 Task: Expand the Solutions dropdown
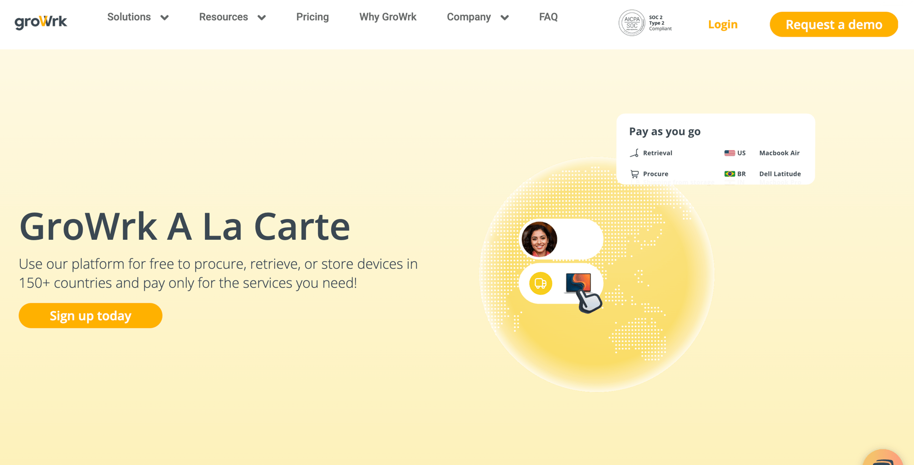[x=137, y=17]
